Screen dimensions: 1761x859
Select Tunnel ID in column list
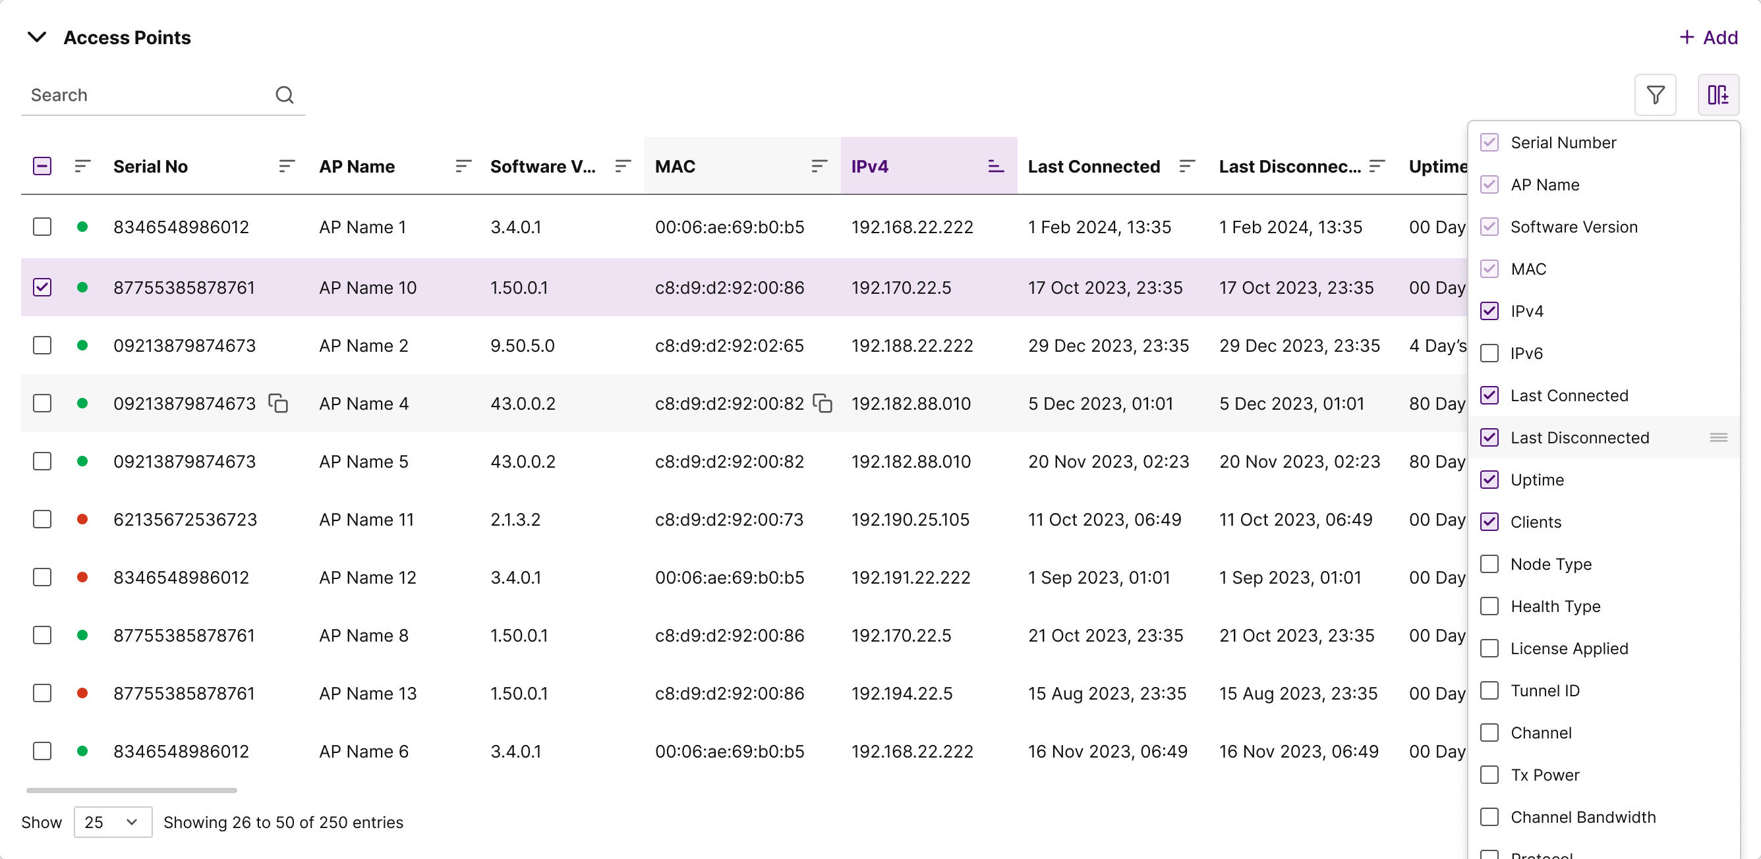(1489, 691)
